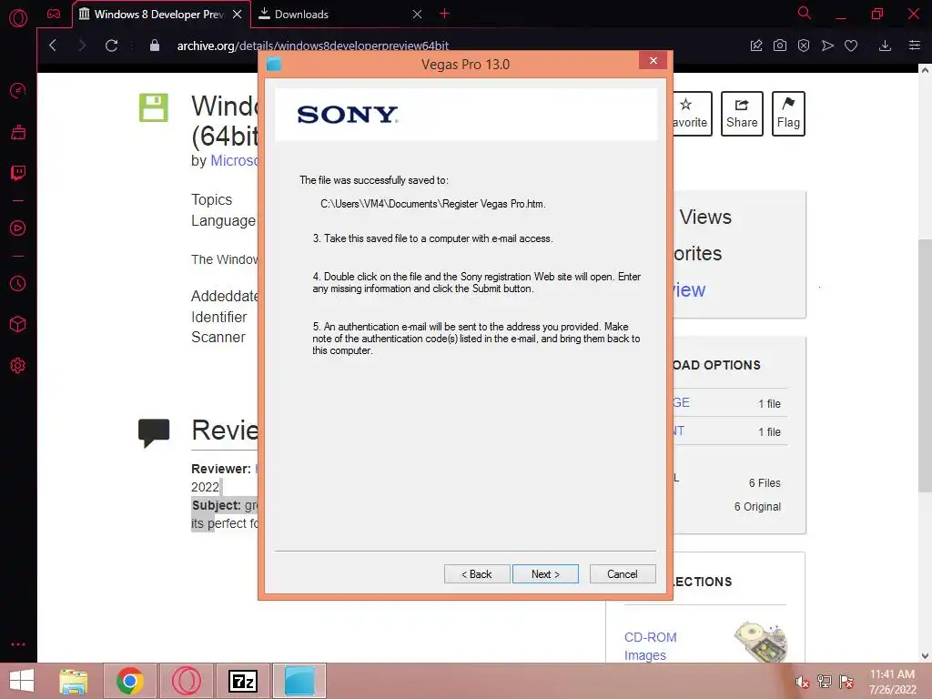Open 7-Zip from taskbar
Viewport: 932px width, 699px height.
pos(243,681)
